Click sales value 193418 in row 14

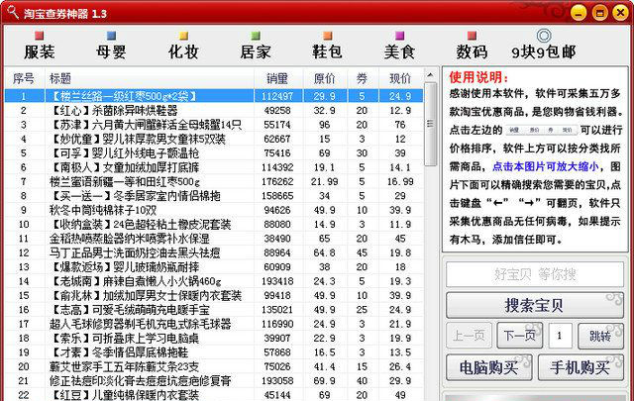coord(277,281)
